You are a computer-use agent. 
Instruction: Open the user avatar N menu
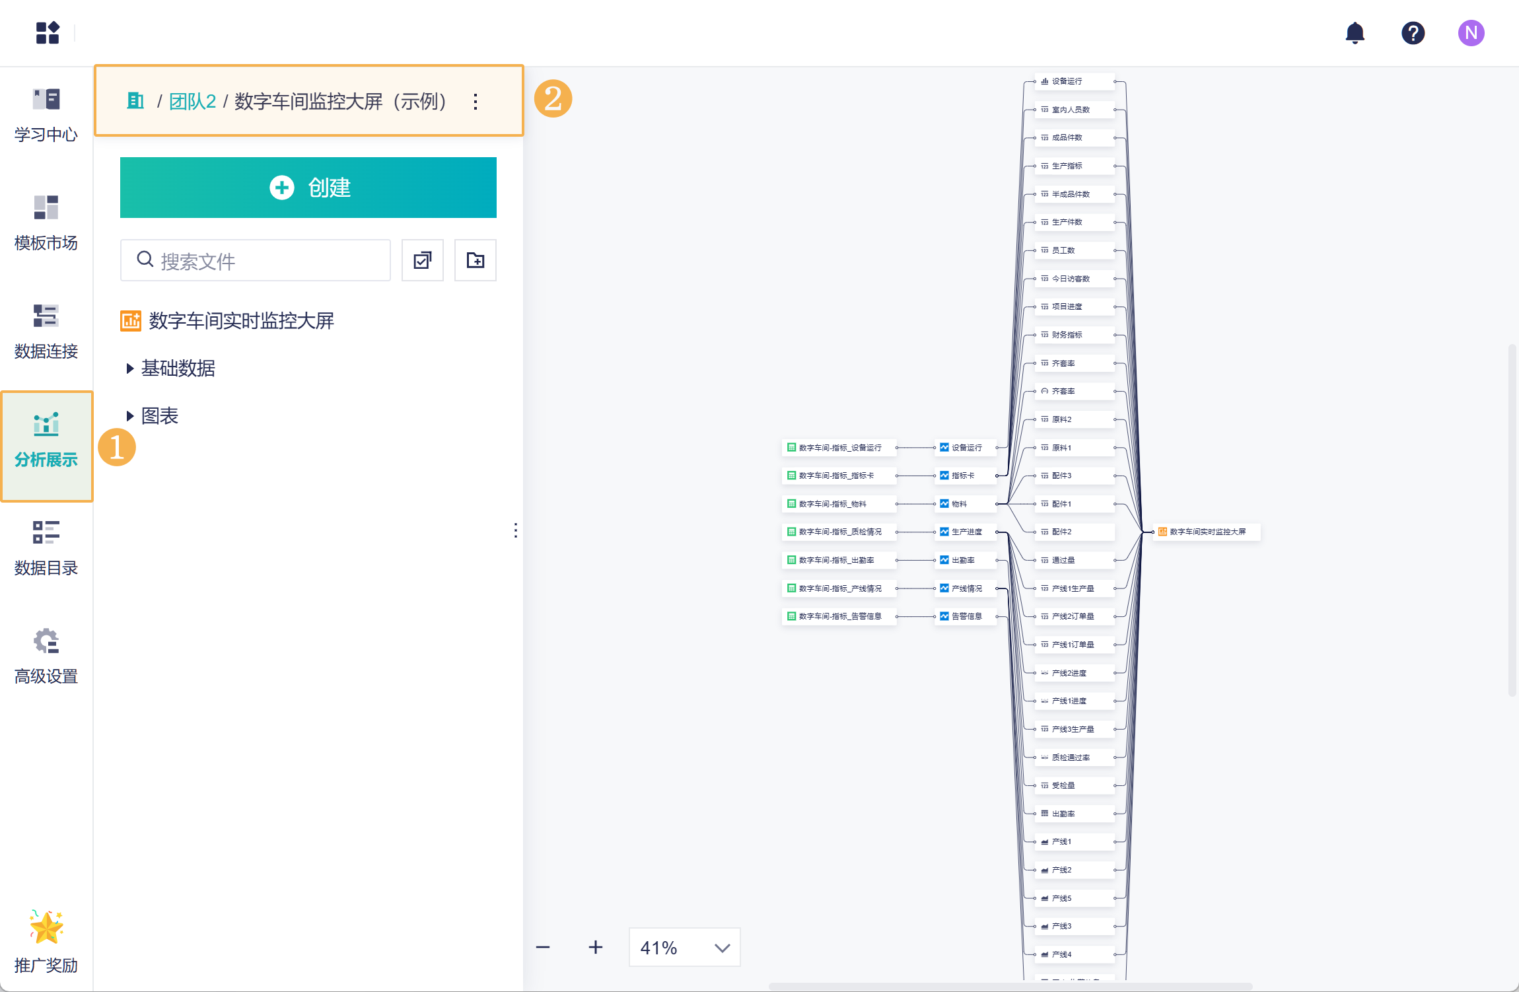tap(1471, 33)
